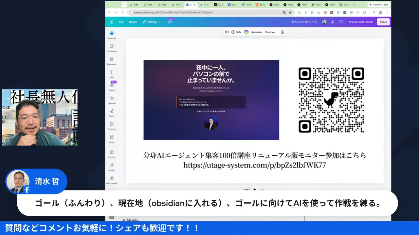Open the browser extensions puzzle icon
Viewport: 419px width, 235px height.
pyautogui.click(x=364, y=12)
